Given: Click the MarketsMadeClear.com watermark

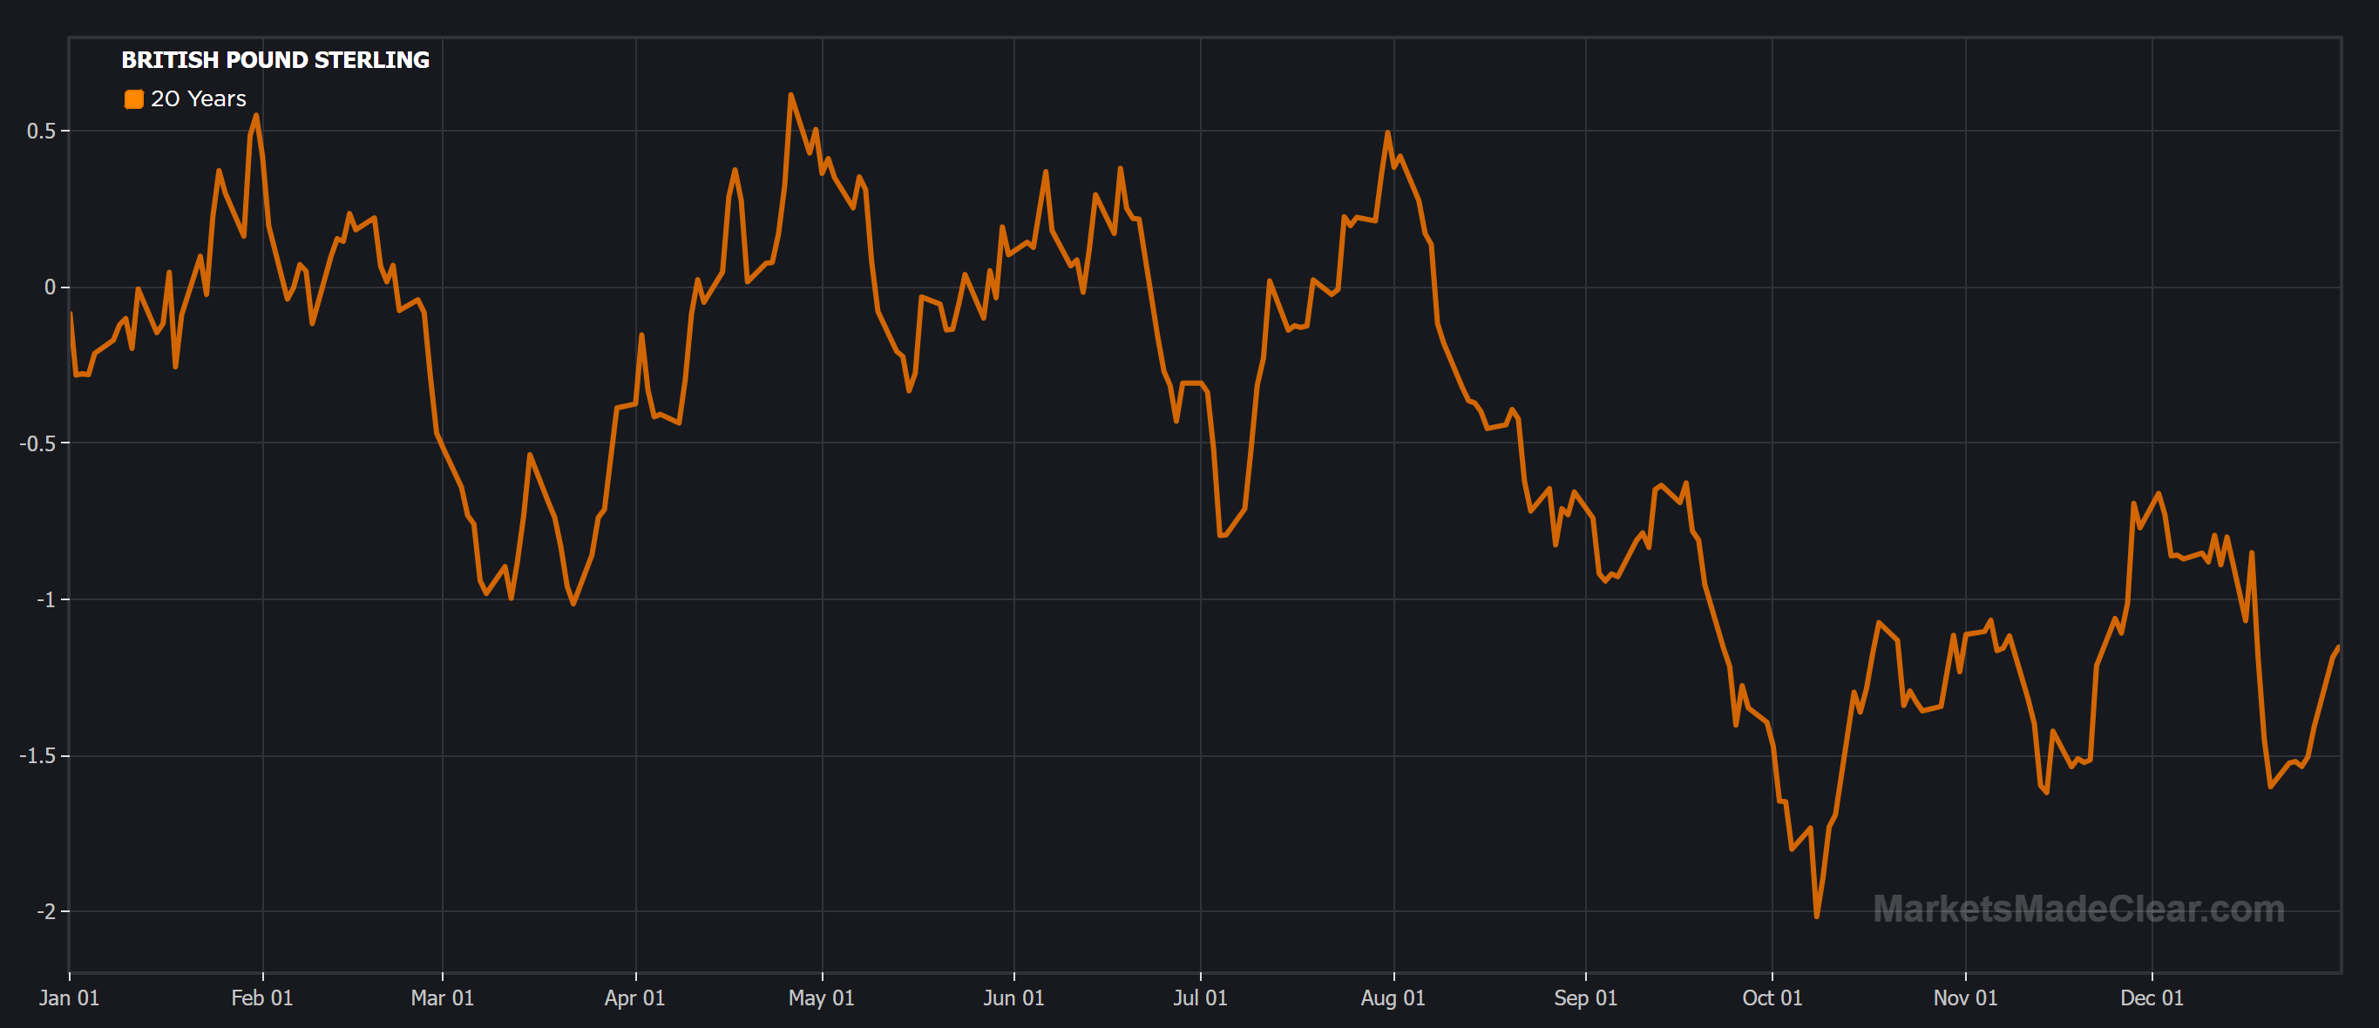Looking at the screenshot, I should click(x=2078, y=909).
